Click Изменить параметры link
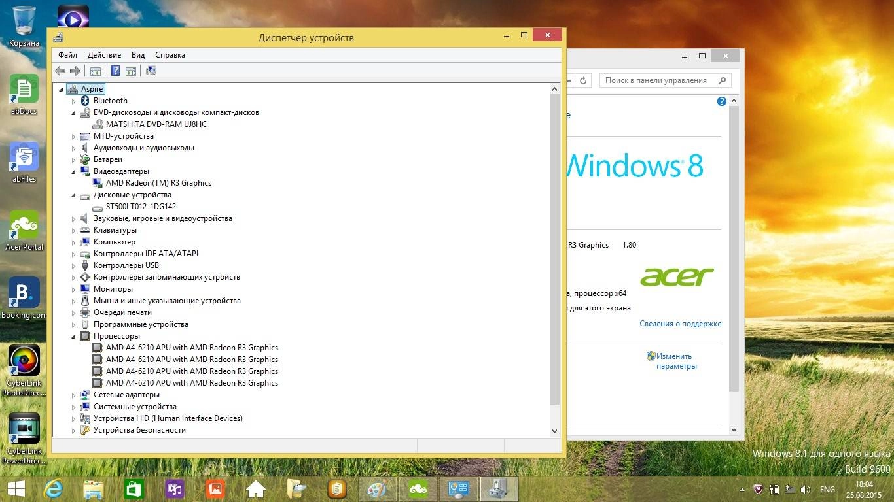The image size is (894, 502). (676, 361)
